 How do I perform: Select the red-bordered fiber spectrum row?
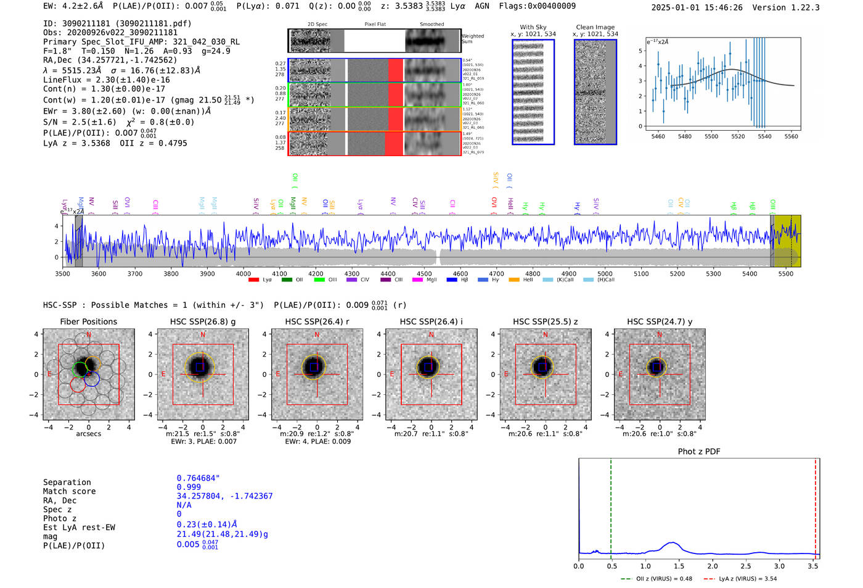(374, 144)
